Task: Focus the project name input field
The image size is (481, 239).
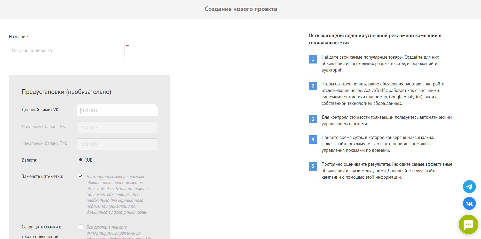Action: click(67, 50)
